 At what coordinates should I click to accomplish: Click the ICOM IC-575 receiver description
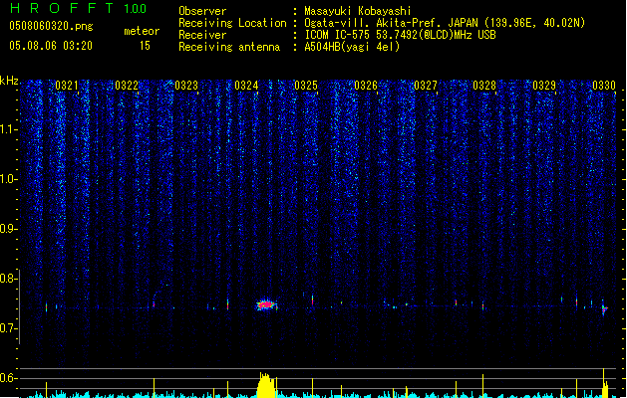(x=400, y=35)
